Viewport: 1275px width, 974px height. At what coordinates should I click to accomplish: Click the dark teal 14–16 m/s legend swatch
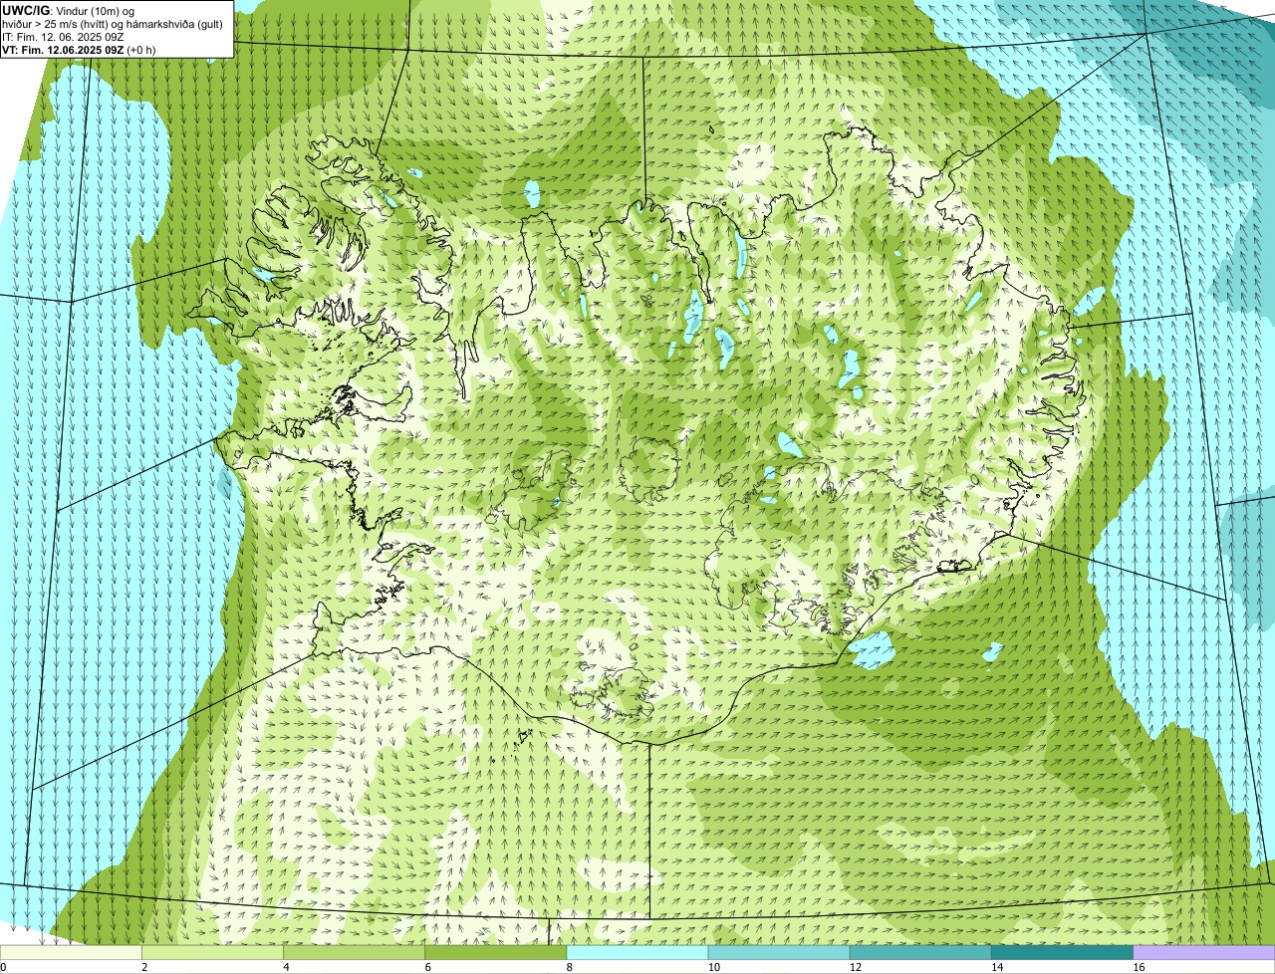(1062, 953)
